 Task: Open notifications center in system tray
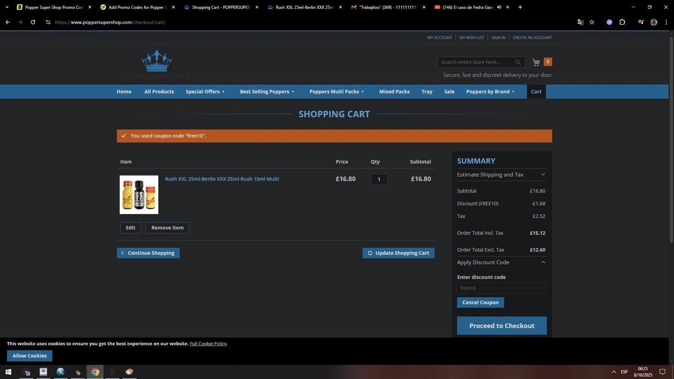pos(662,372)
